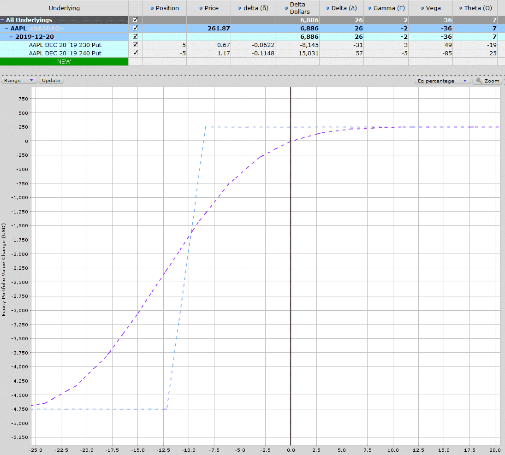Click the 240 Put price 1.17
505x455 pixels.
pos(224,53)
